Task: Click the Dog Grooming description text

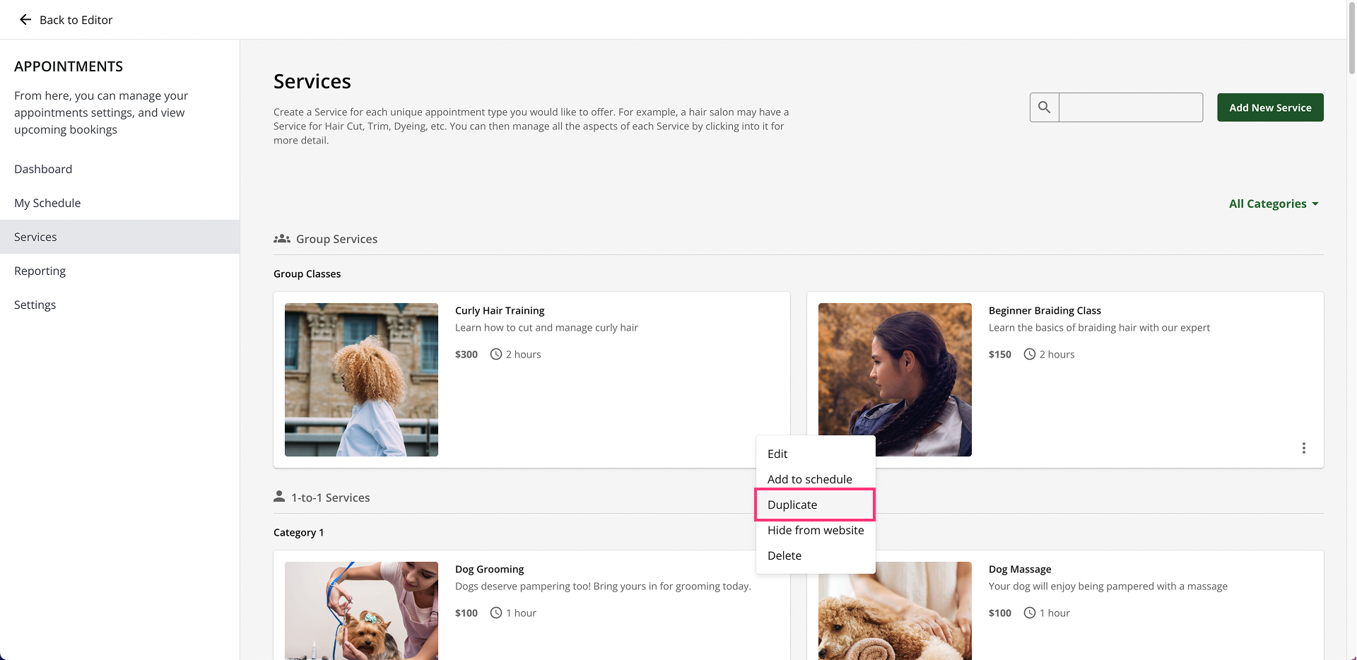Action: (x=603, y=586)
